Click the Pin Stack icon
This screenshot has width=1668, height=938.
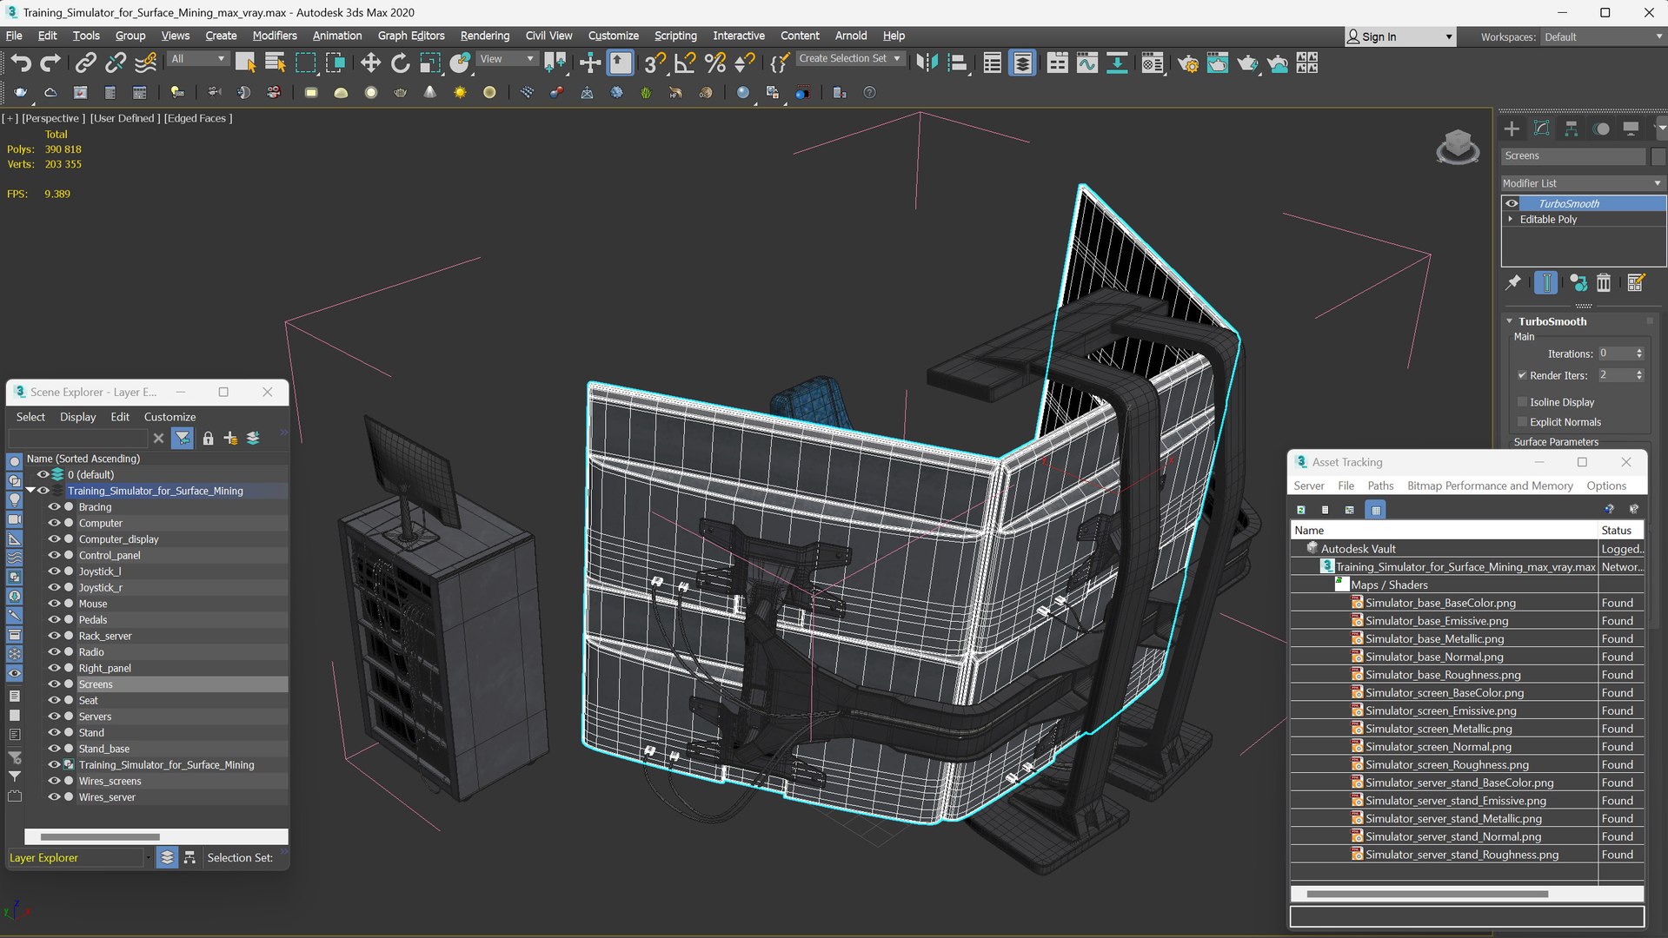(x=1513, y=283)
